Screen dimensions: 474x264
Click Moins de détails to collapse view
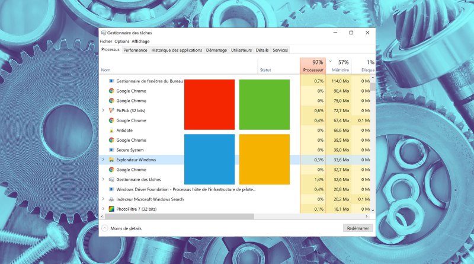pos(126,228)
